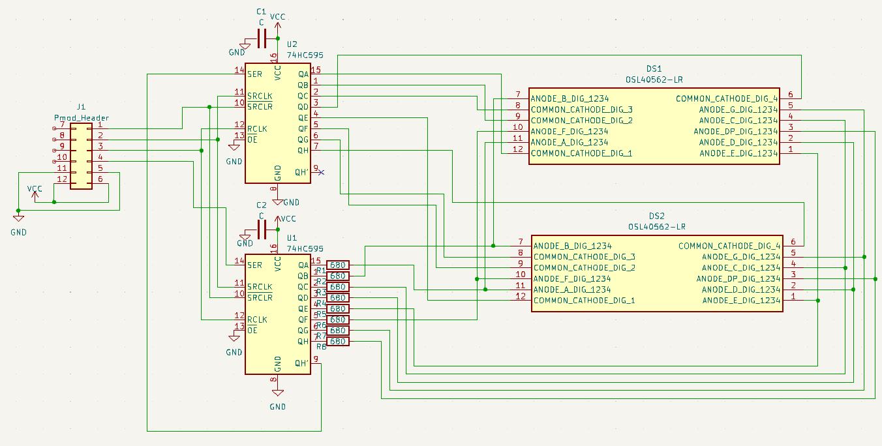Click the "C2" reference label
This screenshot has height=446, width=882.
[261, 205]
